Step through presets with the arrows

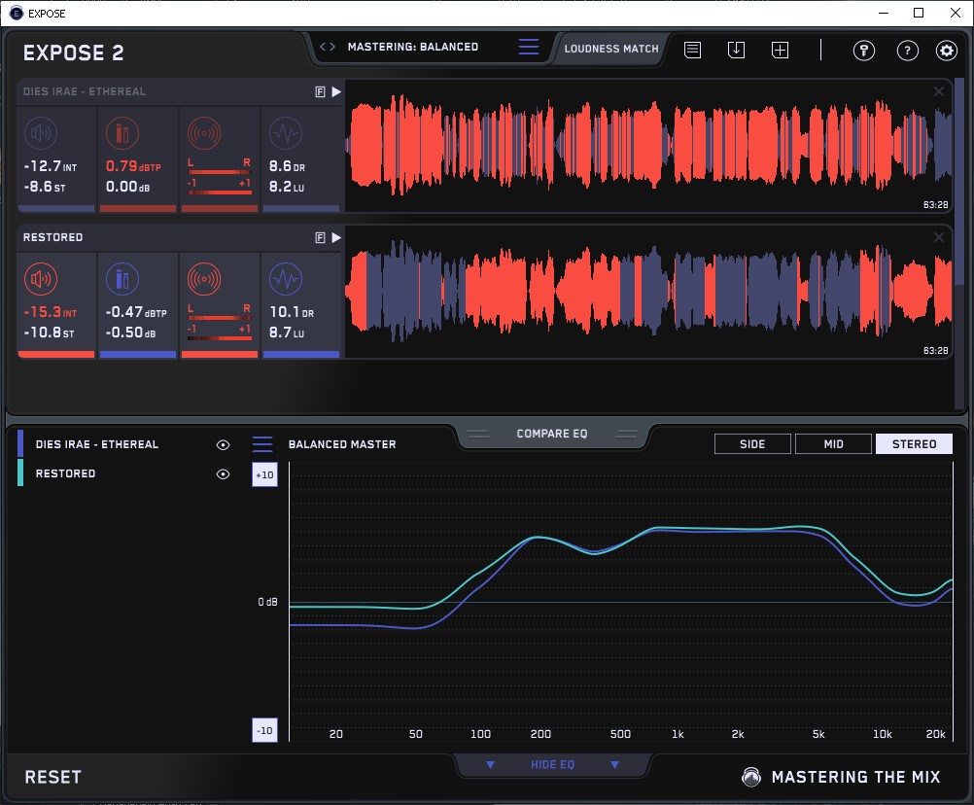pyautogui.click(x=328, y=47)
